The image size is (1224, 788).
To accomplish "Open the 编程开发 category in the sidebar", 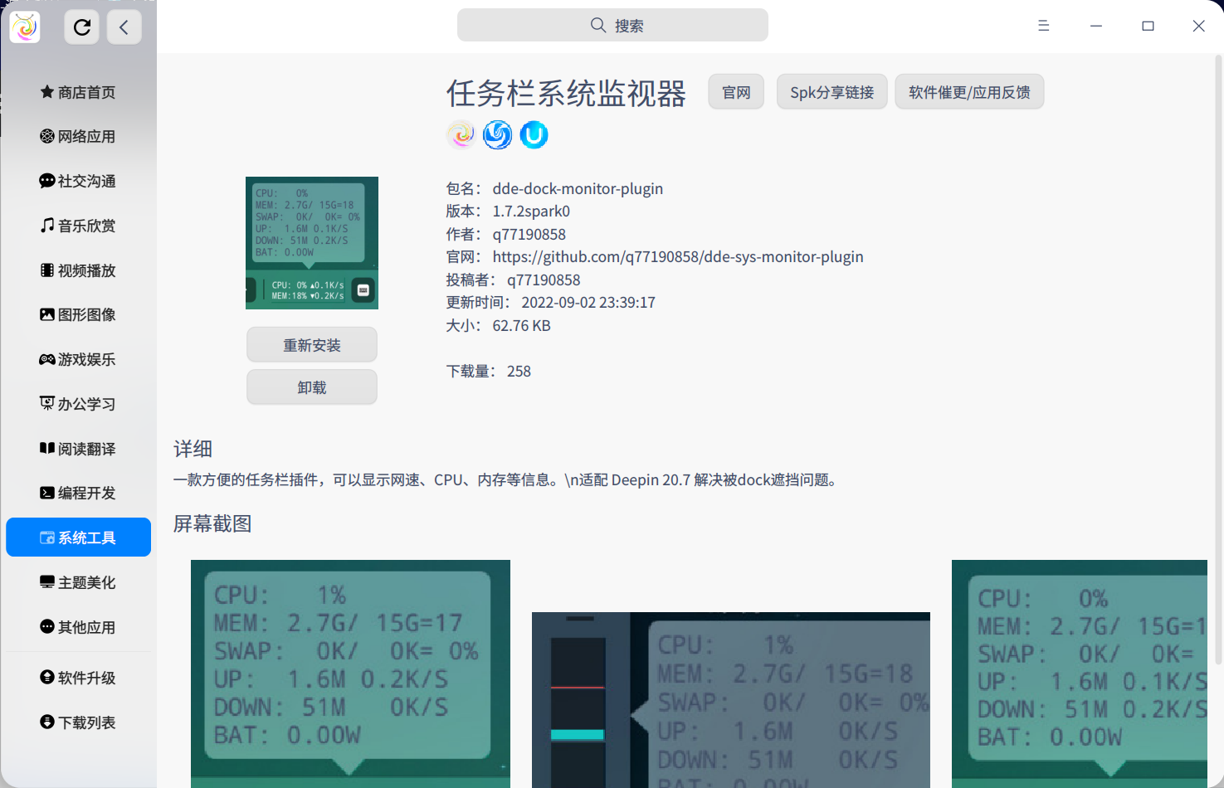I will coord(77,492).
